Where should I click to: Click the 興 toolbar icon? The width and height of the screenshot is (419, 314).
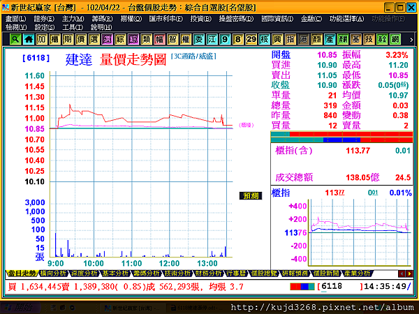click(x=277, y=40)
